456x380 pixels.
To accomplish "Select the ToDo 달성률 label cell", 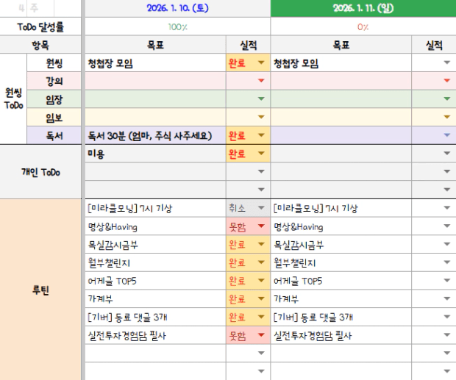I will pos(40,26).
